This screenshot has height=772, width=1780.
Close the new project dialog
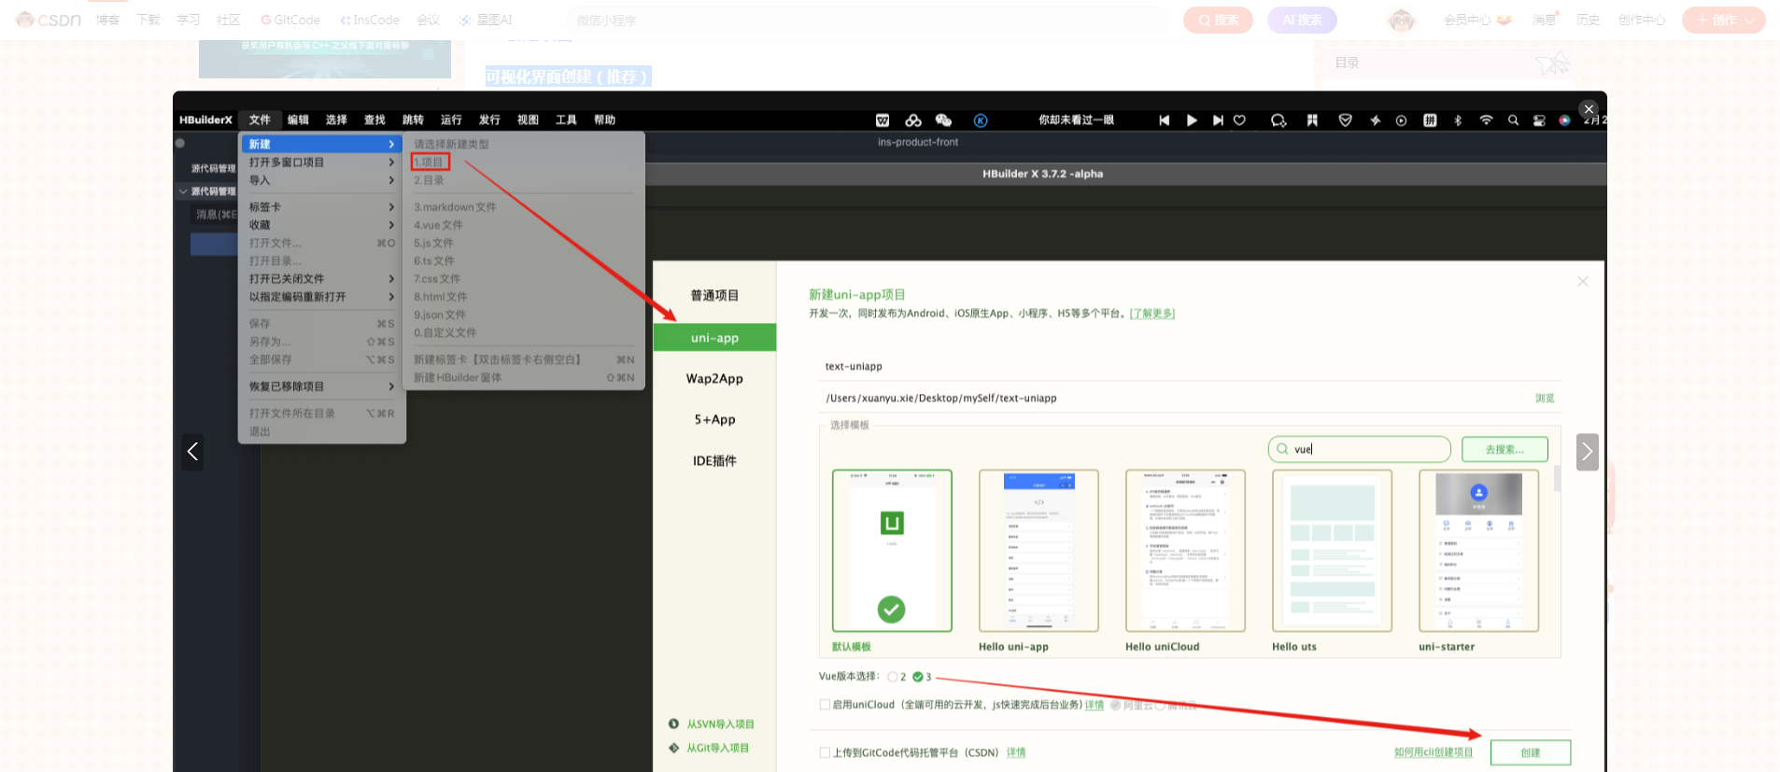pos(1583,281)
